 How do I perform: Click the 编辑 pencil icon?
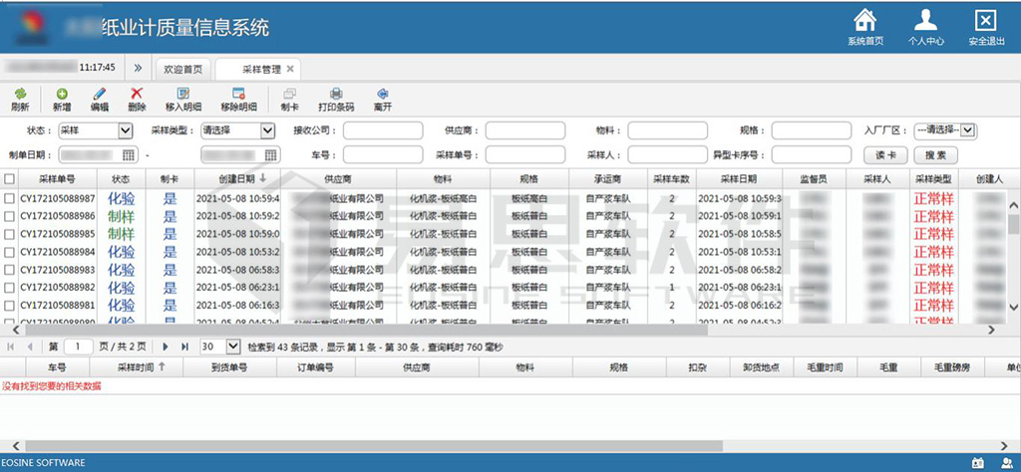pyautogui.click(x=100, y=94)
